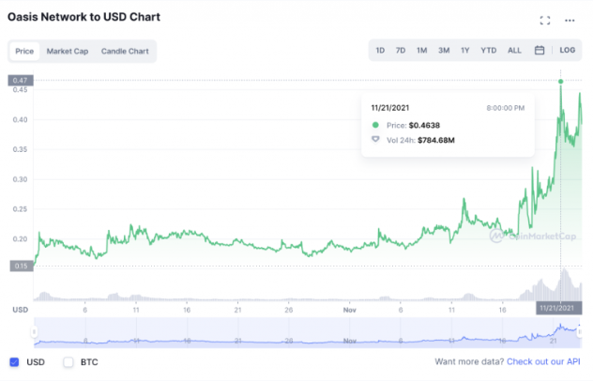Click the left handle of range slider

tap(36, 330)
